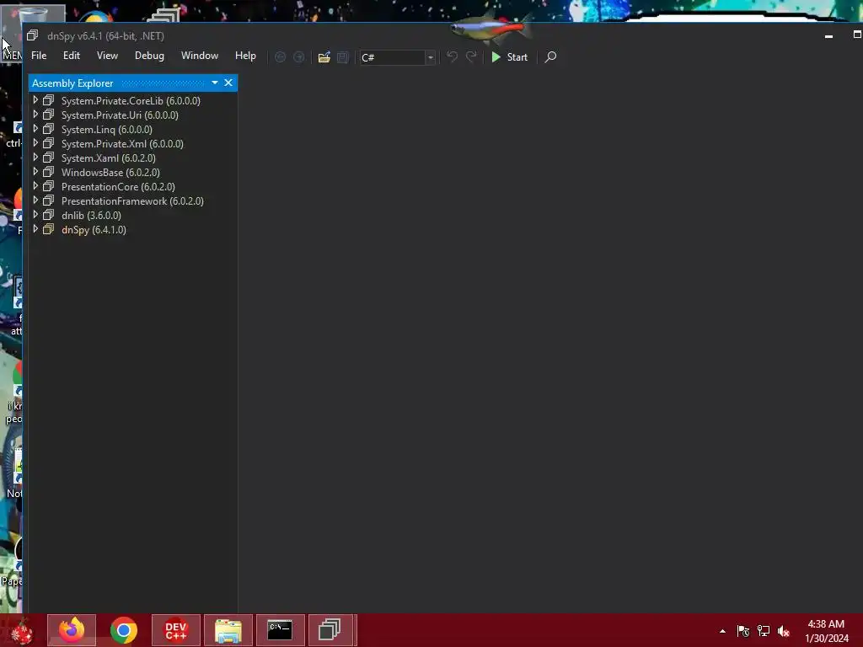This screenshot has width=863, height=647.
Task: Select System.Private.CoreLib (6.0.0.0) text
Action: [131, 101]
